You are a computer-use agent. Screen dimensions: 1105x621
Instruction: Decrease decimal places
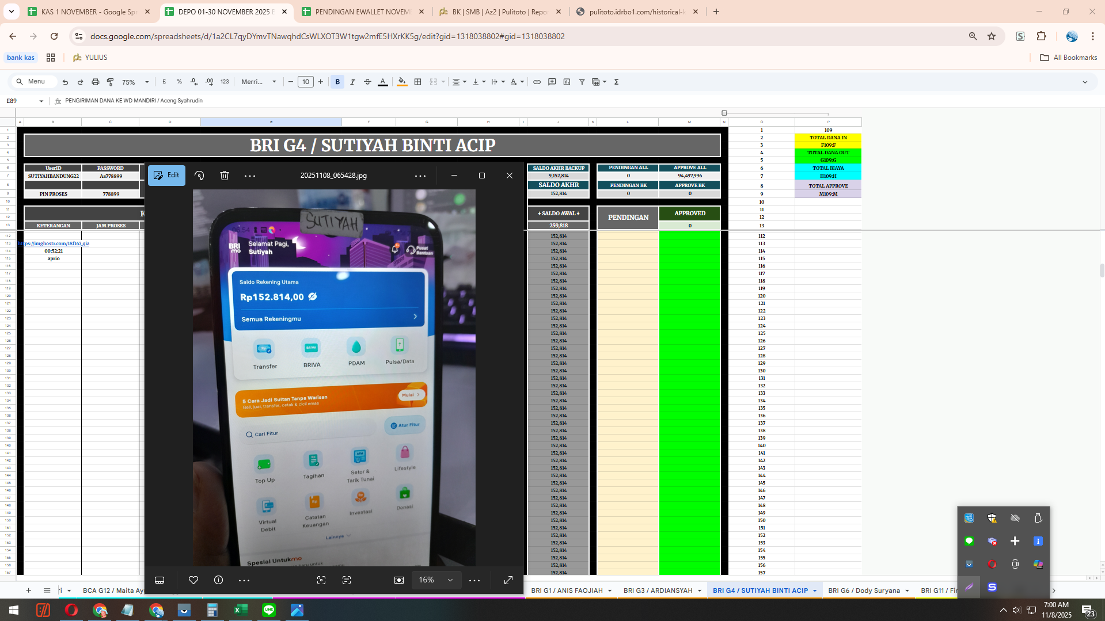[x=194, y=82]
